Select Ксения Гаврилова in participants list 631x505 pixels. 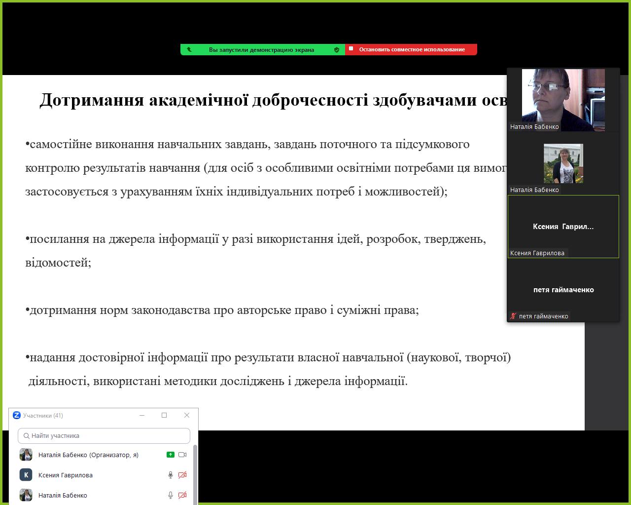pyautogui.click(x=66, y=475)
